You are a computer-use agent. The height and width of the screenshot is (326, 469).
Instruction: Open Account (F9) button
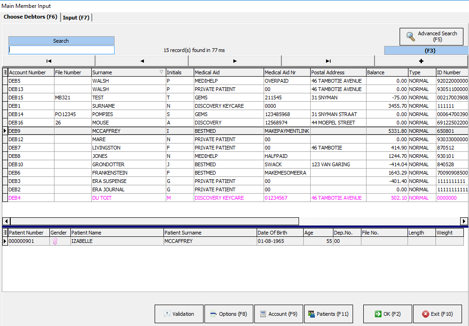pyautogui.click(x=279, y=314)
